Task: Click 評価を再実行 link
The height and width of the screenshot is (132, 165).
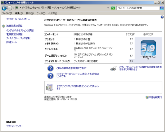Action: (155, 97)
